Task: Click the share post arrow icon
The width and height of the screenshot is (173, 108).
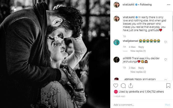Action: pyautogui.click(x=130, y=86)
